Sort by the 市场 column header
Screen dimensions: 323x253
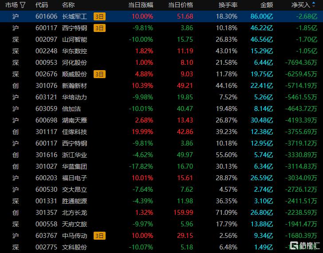tap(12, 5)
